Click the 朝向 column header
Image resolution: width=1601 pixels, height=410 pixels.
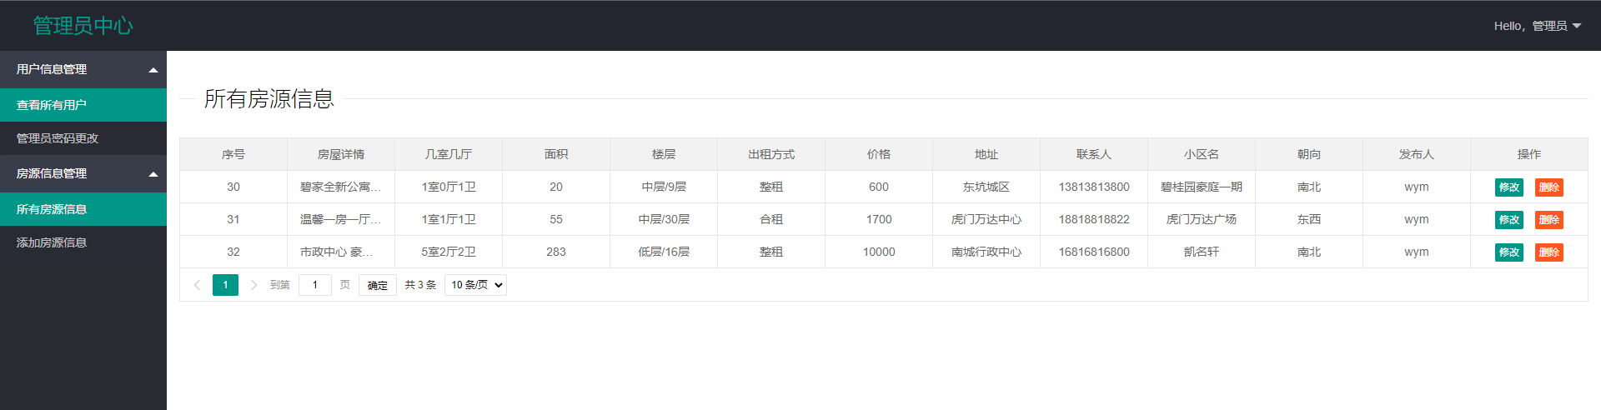pos(1309,154)
